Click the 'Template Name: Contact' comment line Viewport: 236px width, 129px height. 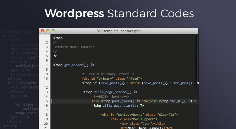click(x=74, y=47)
